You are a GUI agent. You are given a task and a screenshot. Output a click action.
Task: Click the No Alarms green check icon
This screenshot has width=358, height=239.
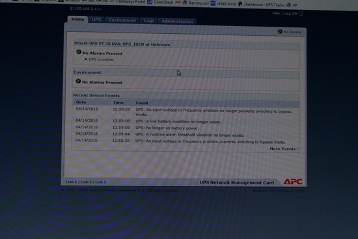pos(280,31)
